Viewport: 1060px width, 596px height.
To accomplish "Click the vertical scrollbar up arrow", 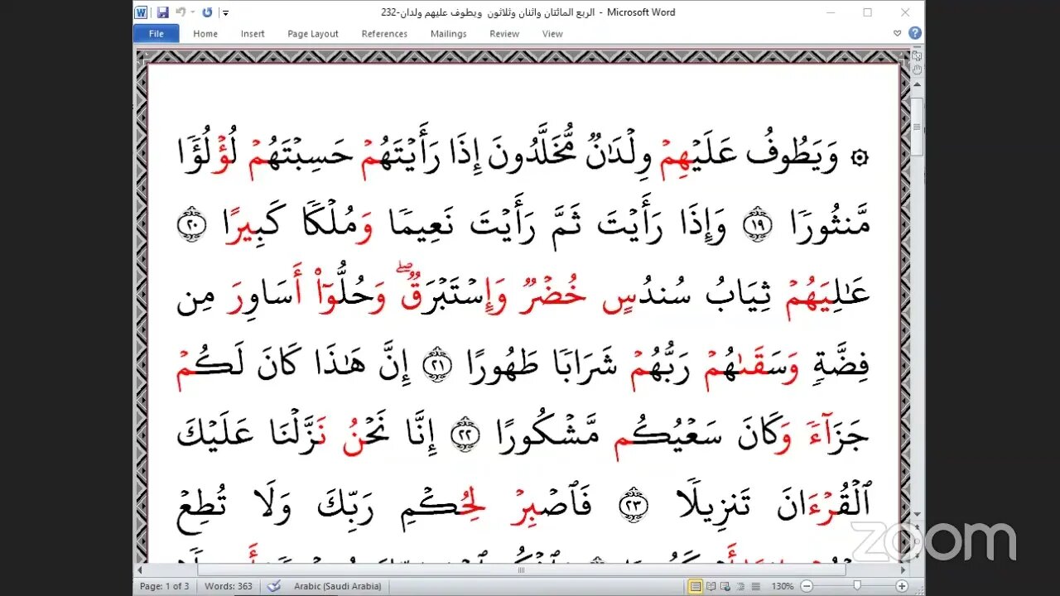I will pos(917,86).
